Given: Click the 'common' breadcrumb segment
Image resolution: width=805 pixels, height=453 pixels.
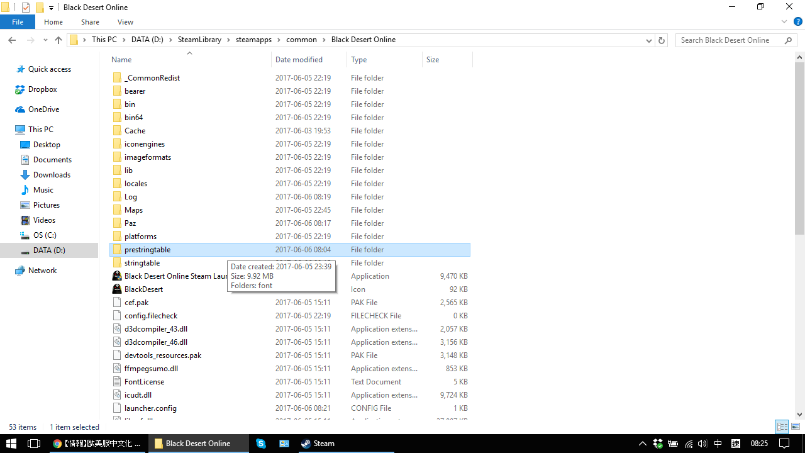Looking at the screenshot, I should [301, 40].
